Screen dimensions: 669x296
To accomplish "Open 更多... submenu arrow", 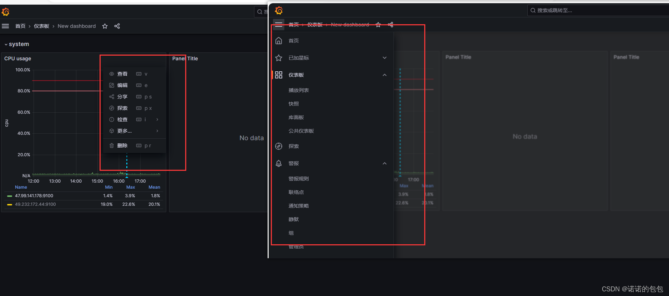I will tap(157, 131).
